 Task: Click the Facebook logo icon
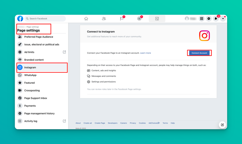20,19
